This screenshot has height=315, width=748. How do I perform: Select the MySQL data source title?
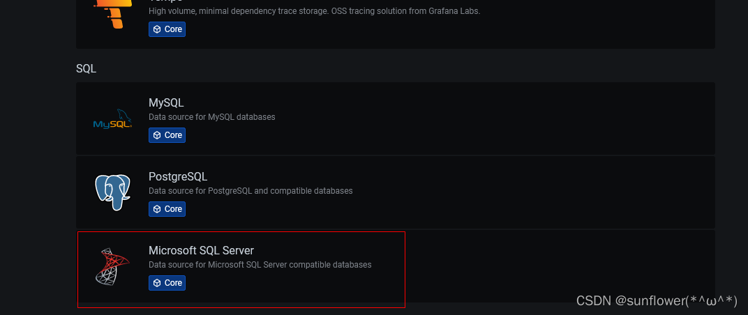pos(166,102)
